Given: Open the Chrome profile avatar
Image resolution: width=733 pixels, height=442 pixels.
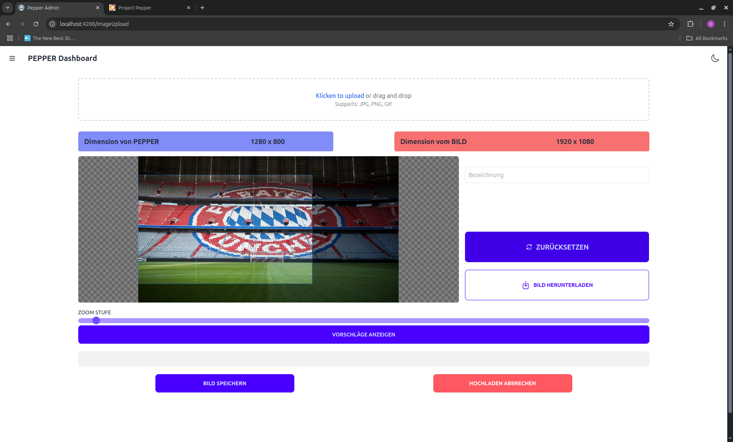Looking at the screenshot, I should tap(710, 24).
